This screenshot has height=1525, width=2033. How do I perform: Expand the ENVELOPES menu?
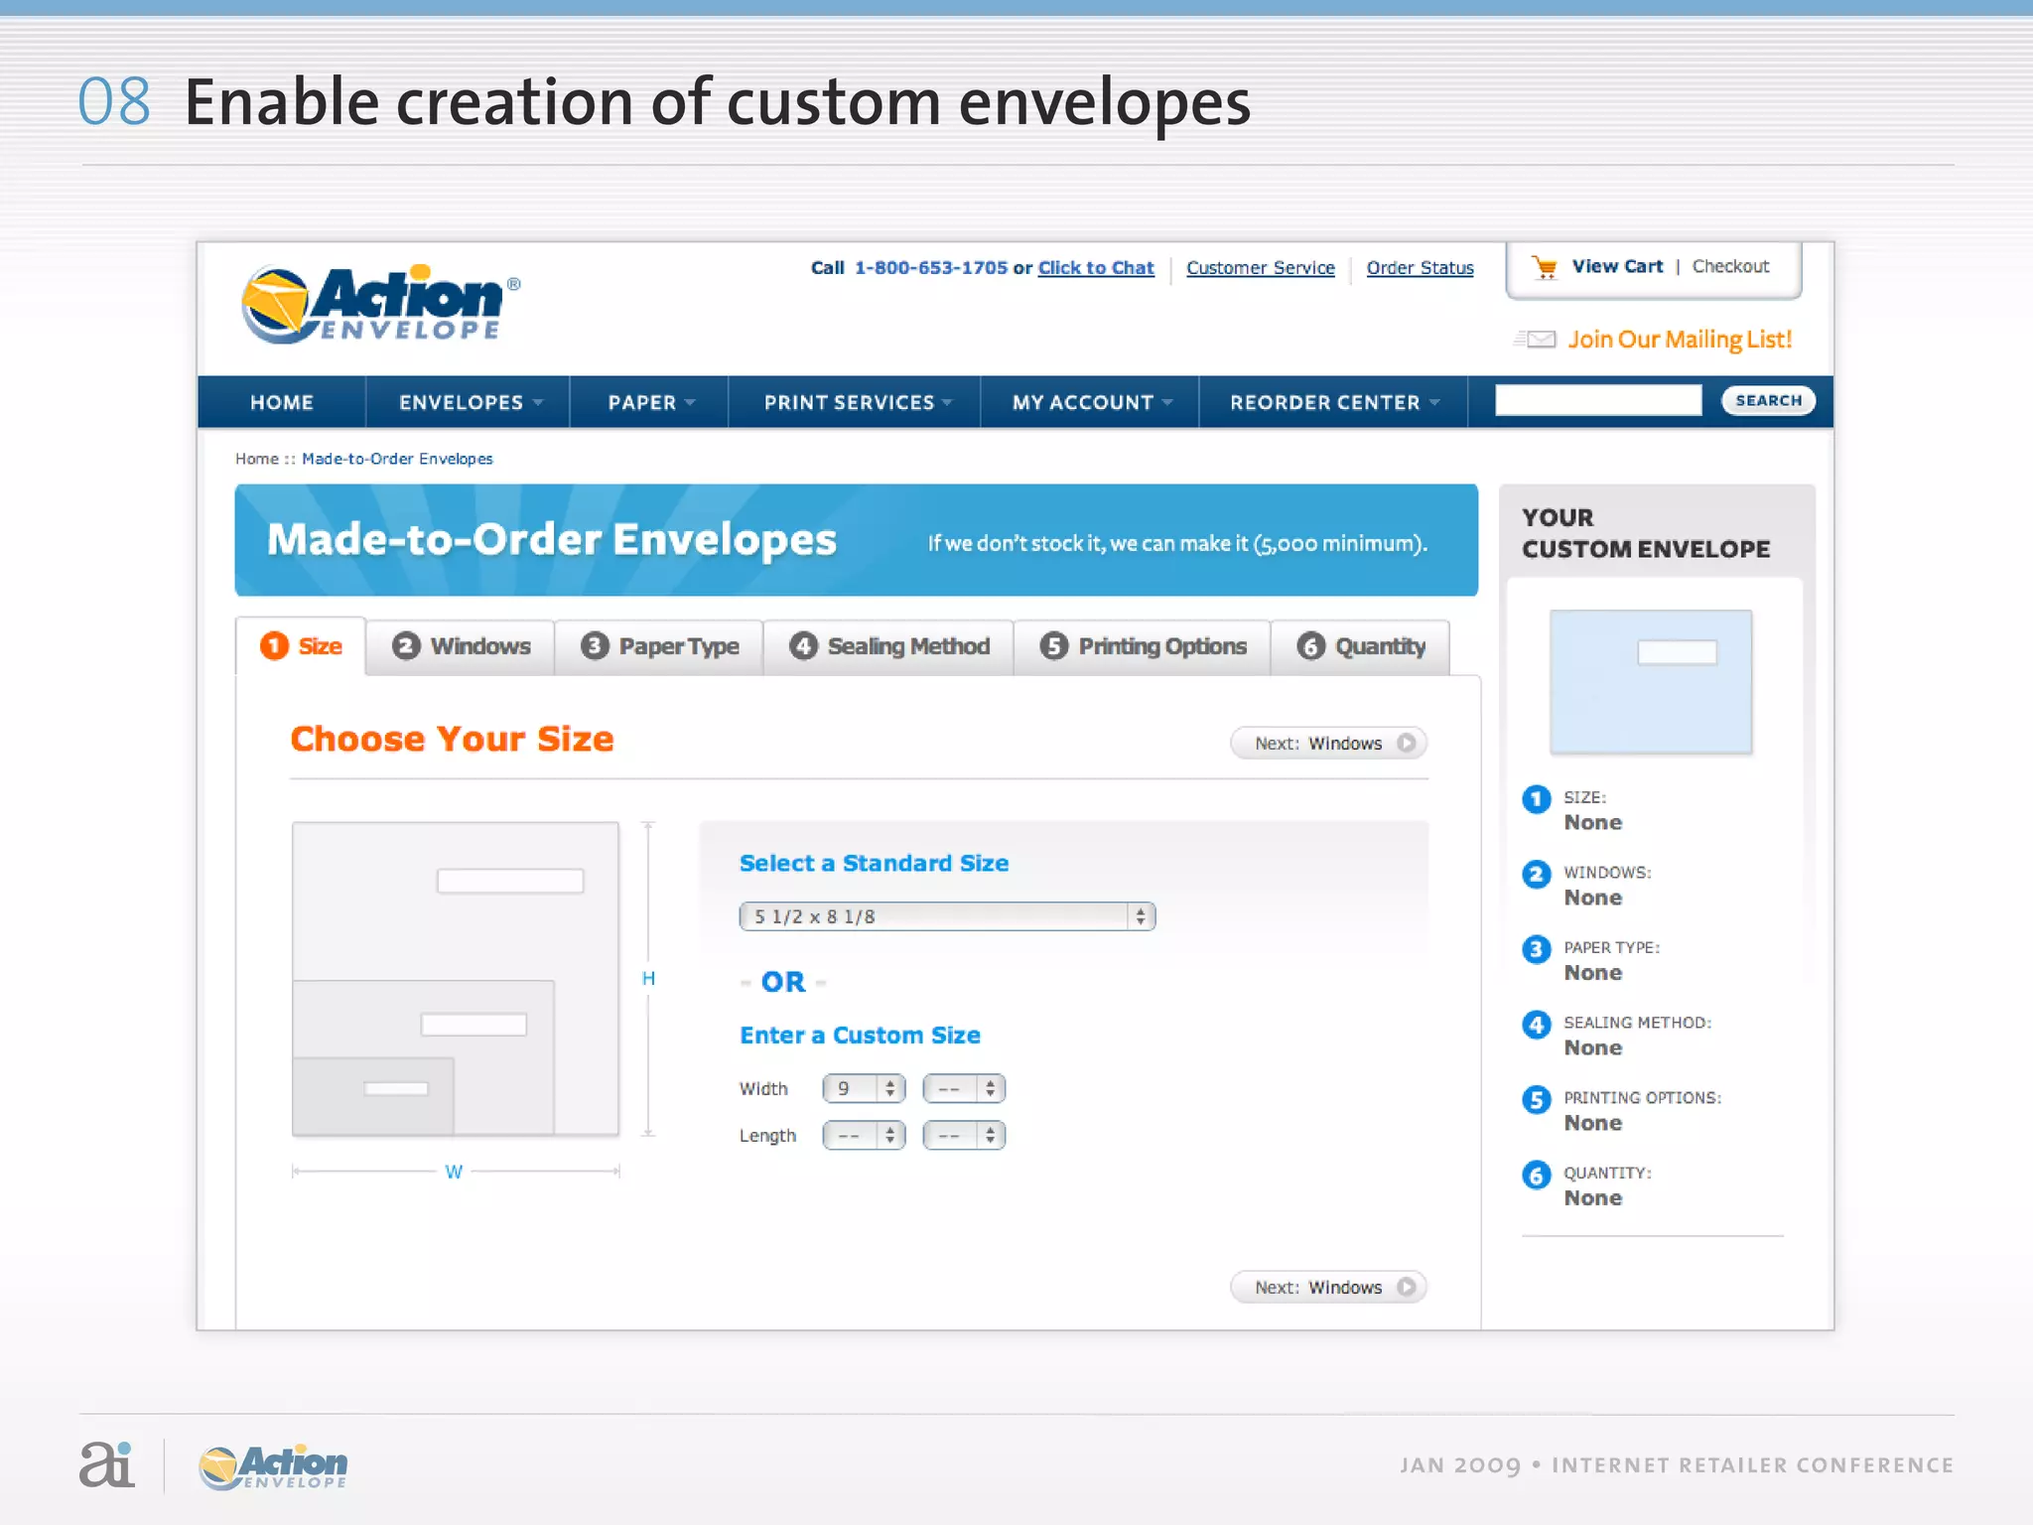coord(471,402)
